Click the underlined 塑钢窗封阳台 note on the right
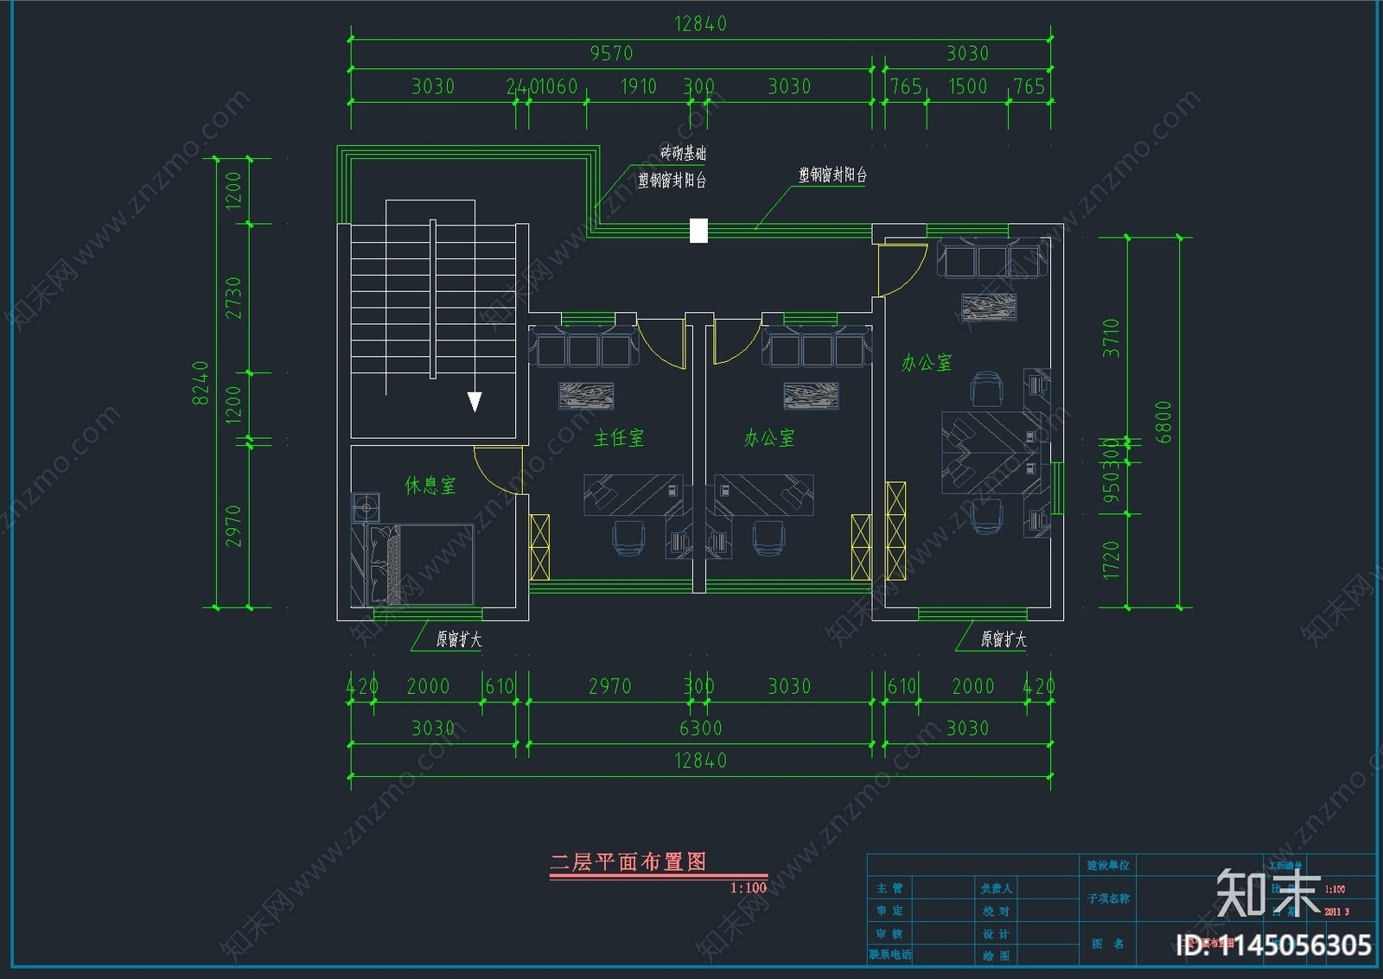The width and height of the screenshot is (1383, 979). 832,175
